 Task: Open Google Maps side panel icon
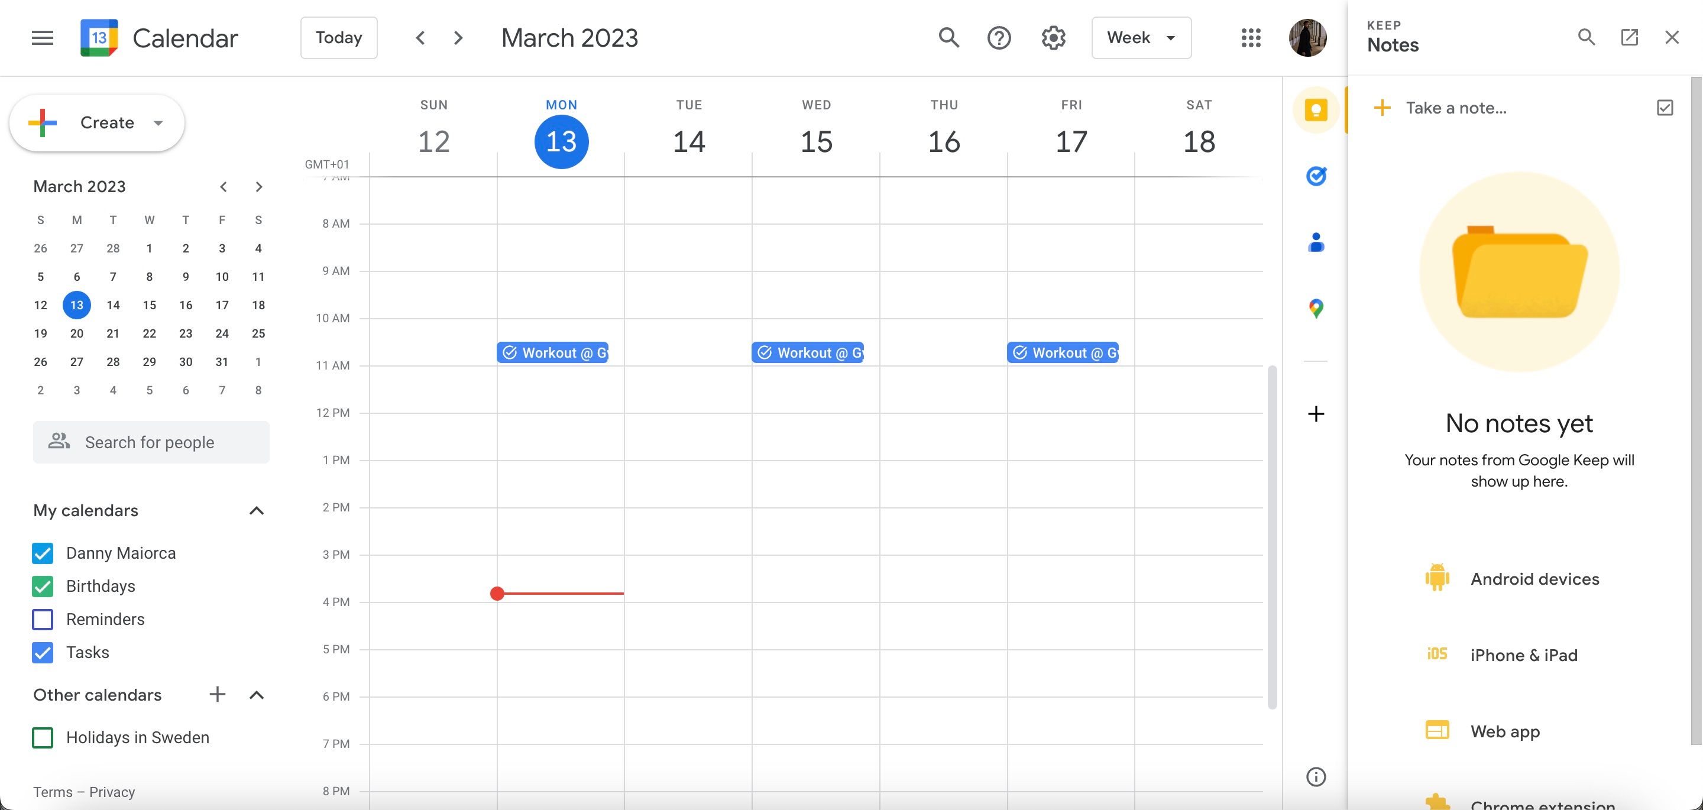click(x=1316, y=307)
